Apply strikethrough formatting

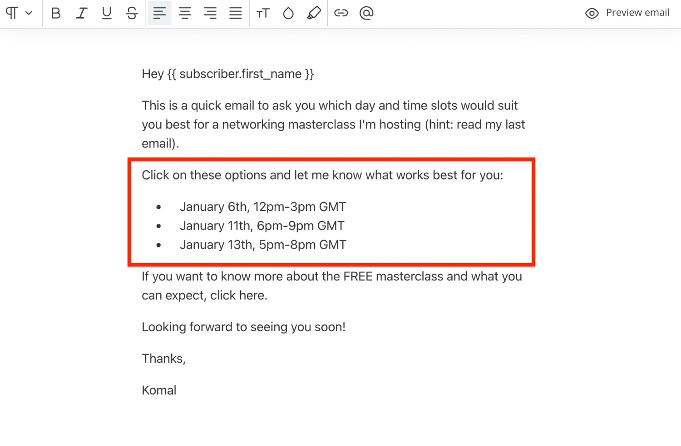(x=132, y=13)
